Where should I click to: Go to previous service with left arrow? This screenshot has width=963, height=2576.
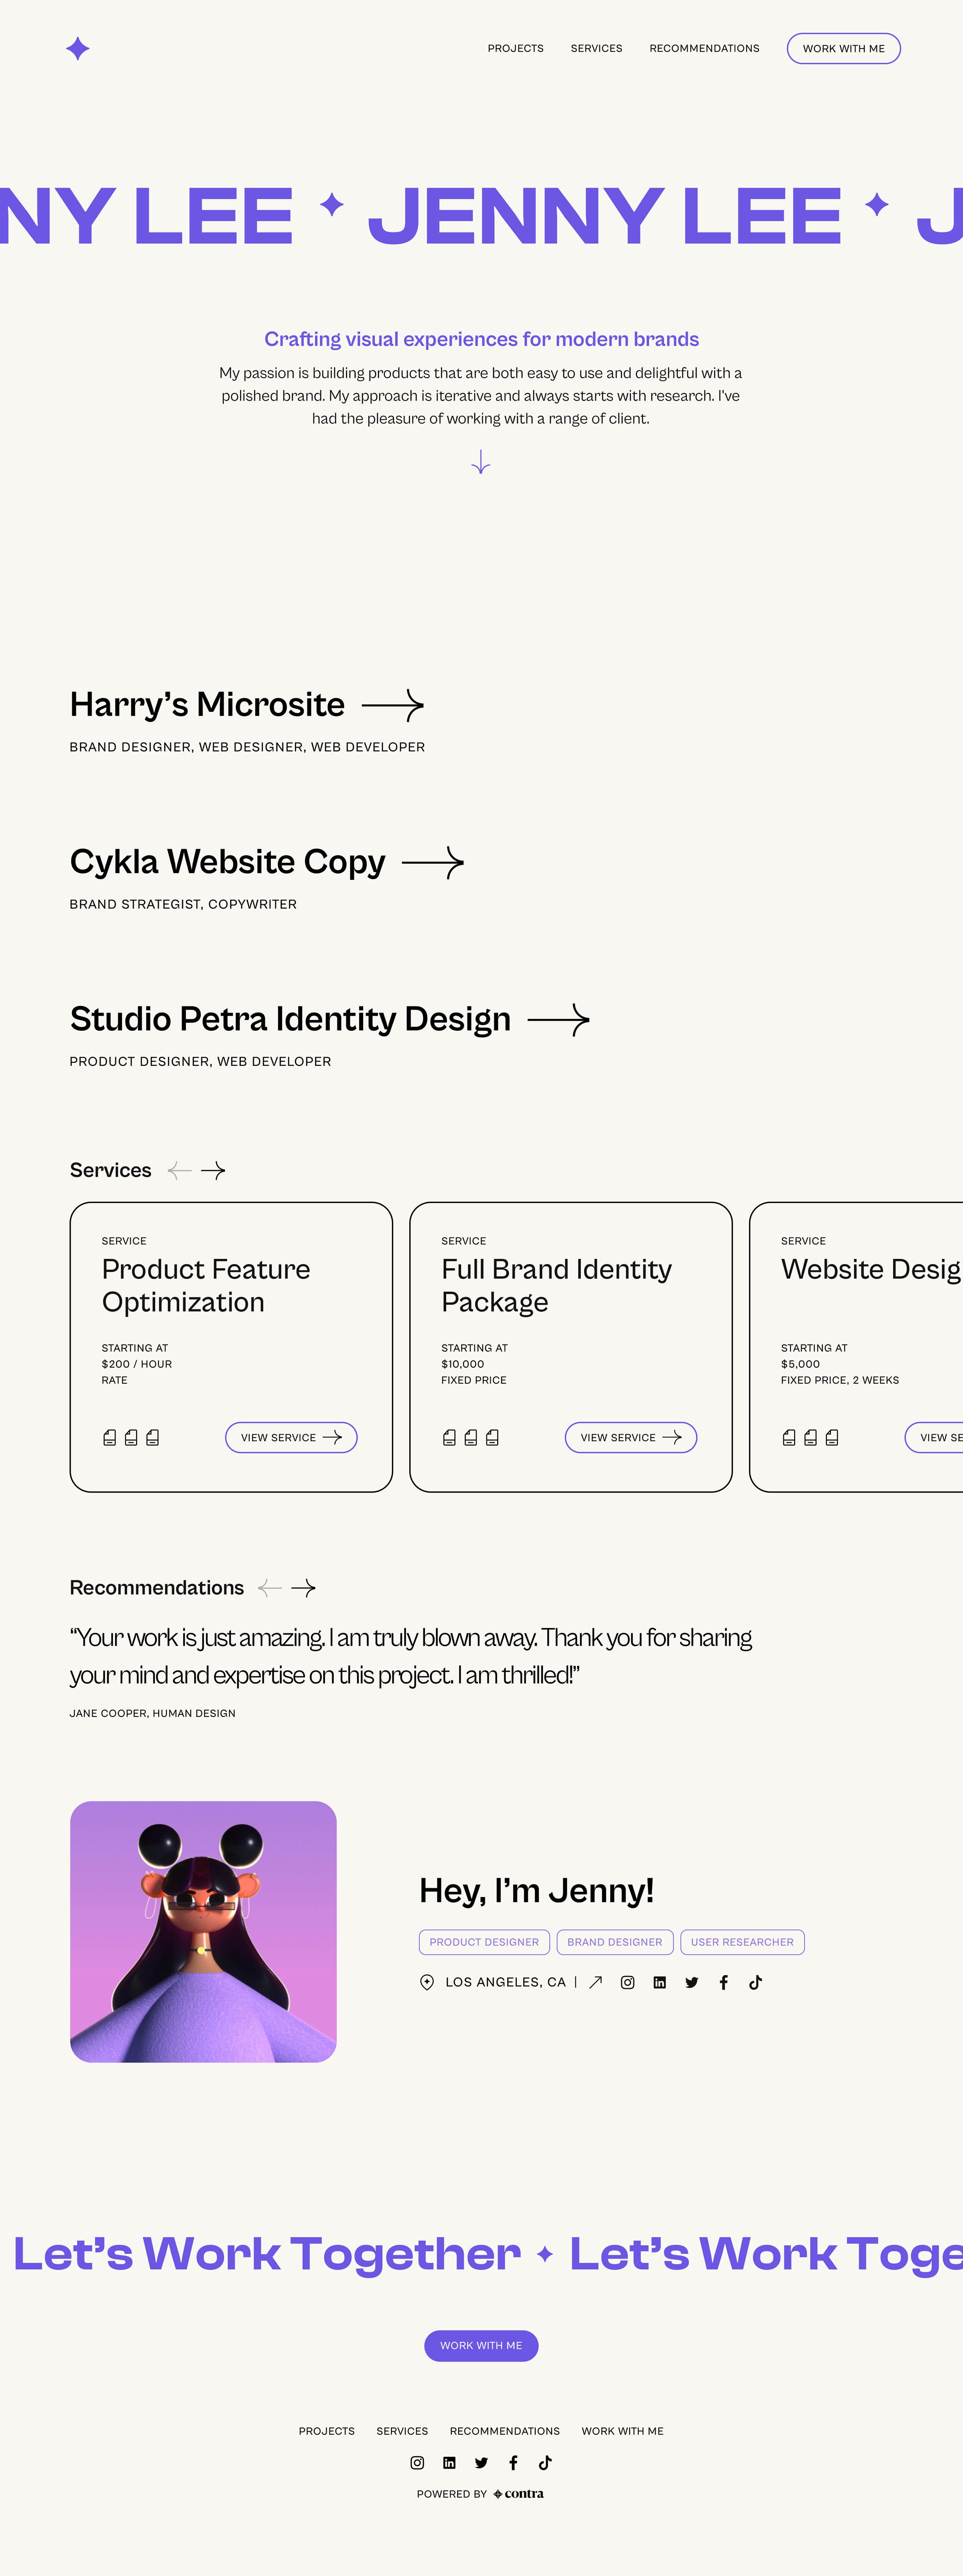tap(180, 1170)
